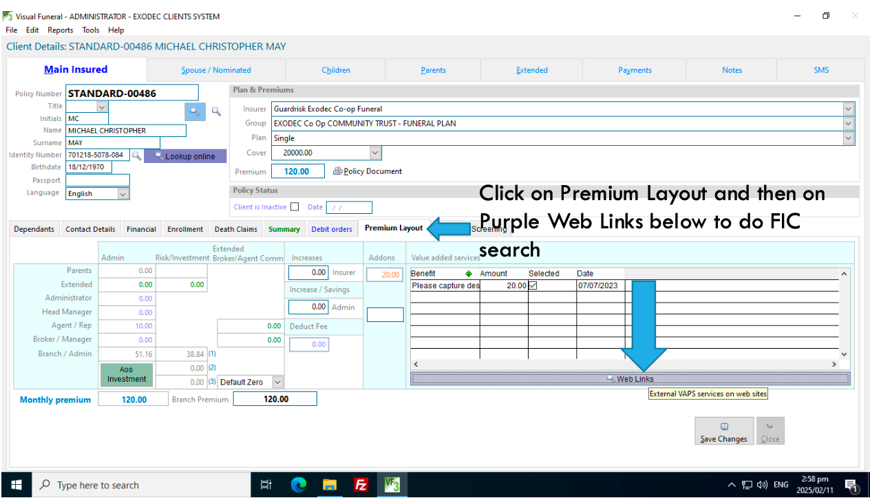Click the small magnifier icon next to blue search button

215,111
